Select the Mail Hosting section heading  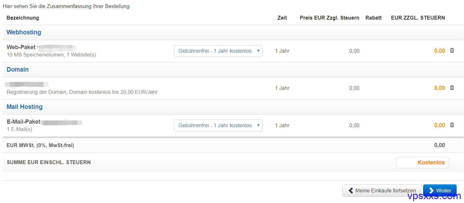24,107
